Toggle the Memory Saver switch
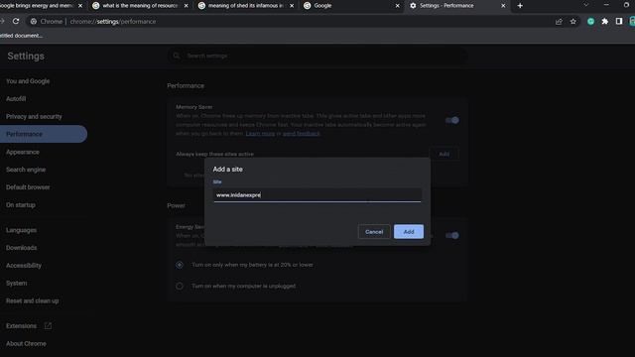The image size is (635, 357). point(452,120)
